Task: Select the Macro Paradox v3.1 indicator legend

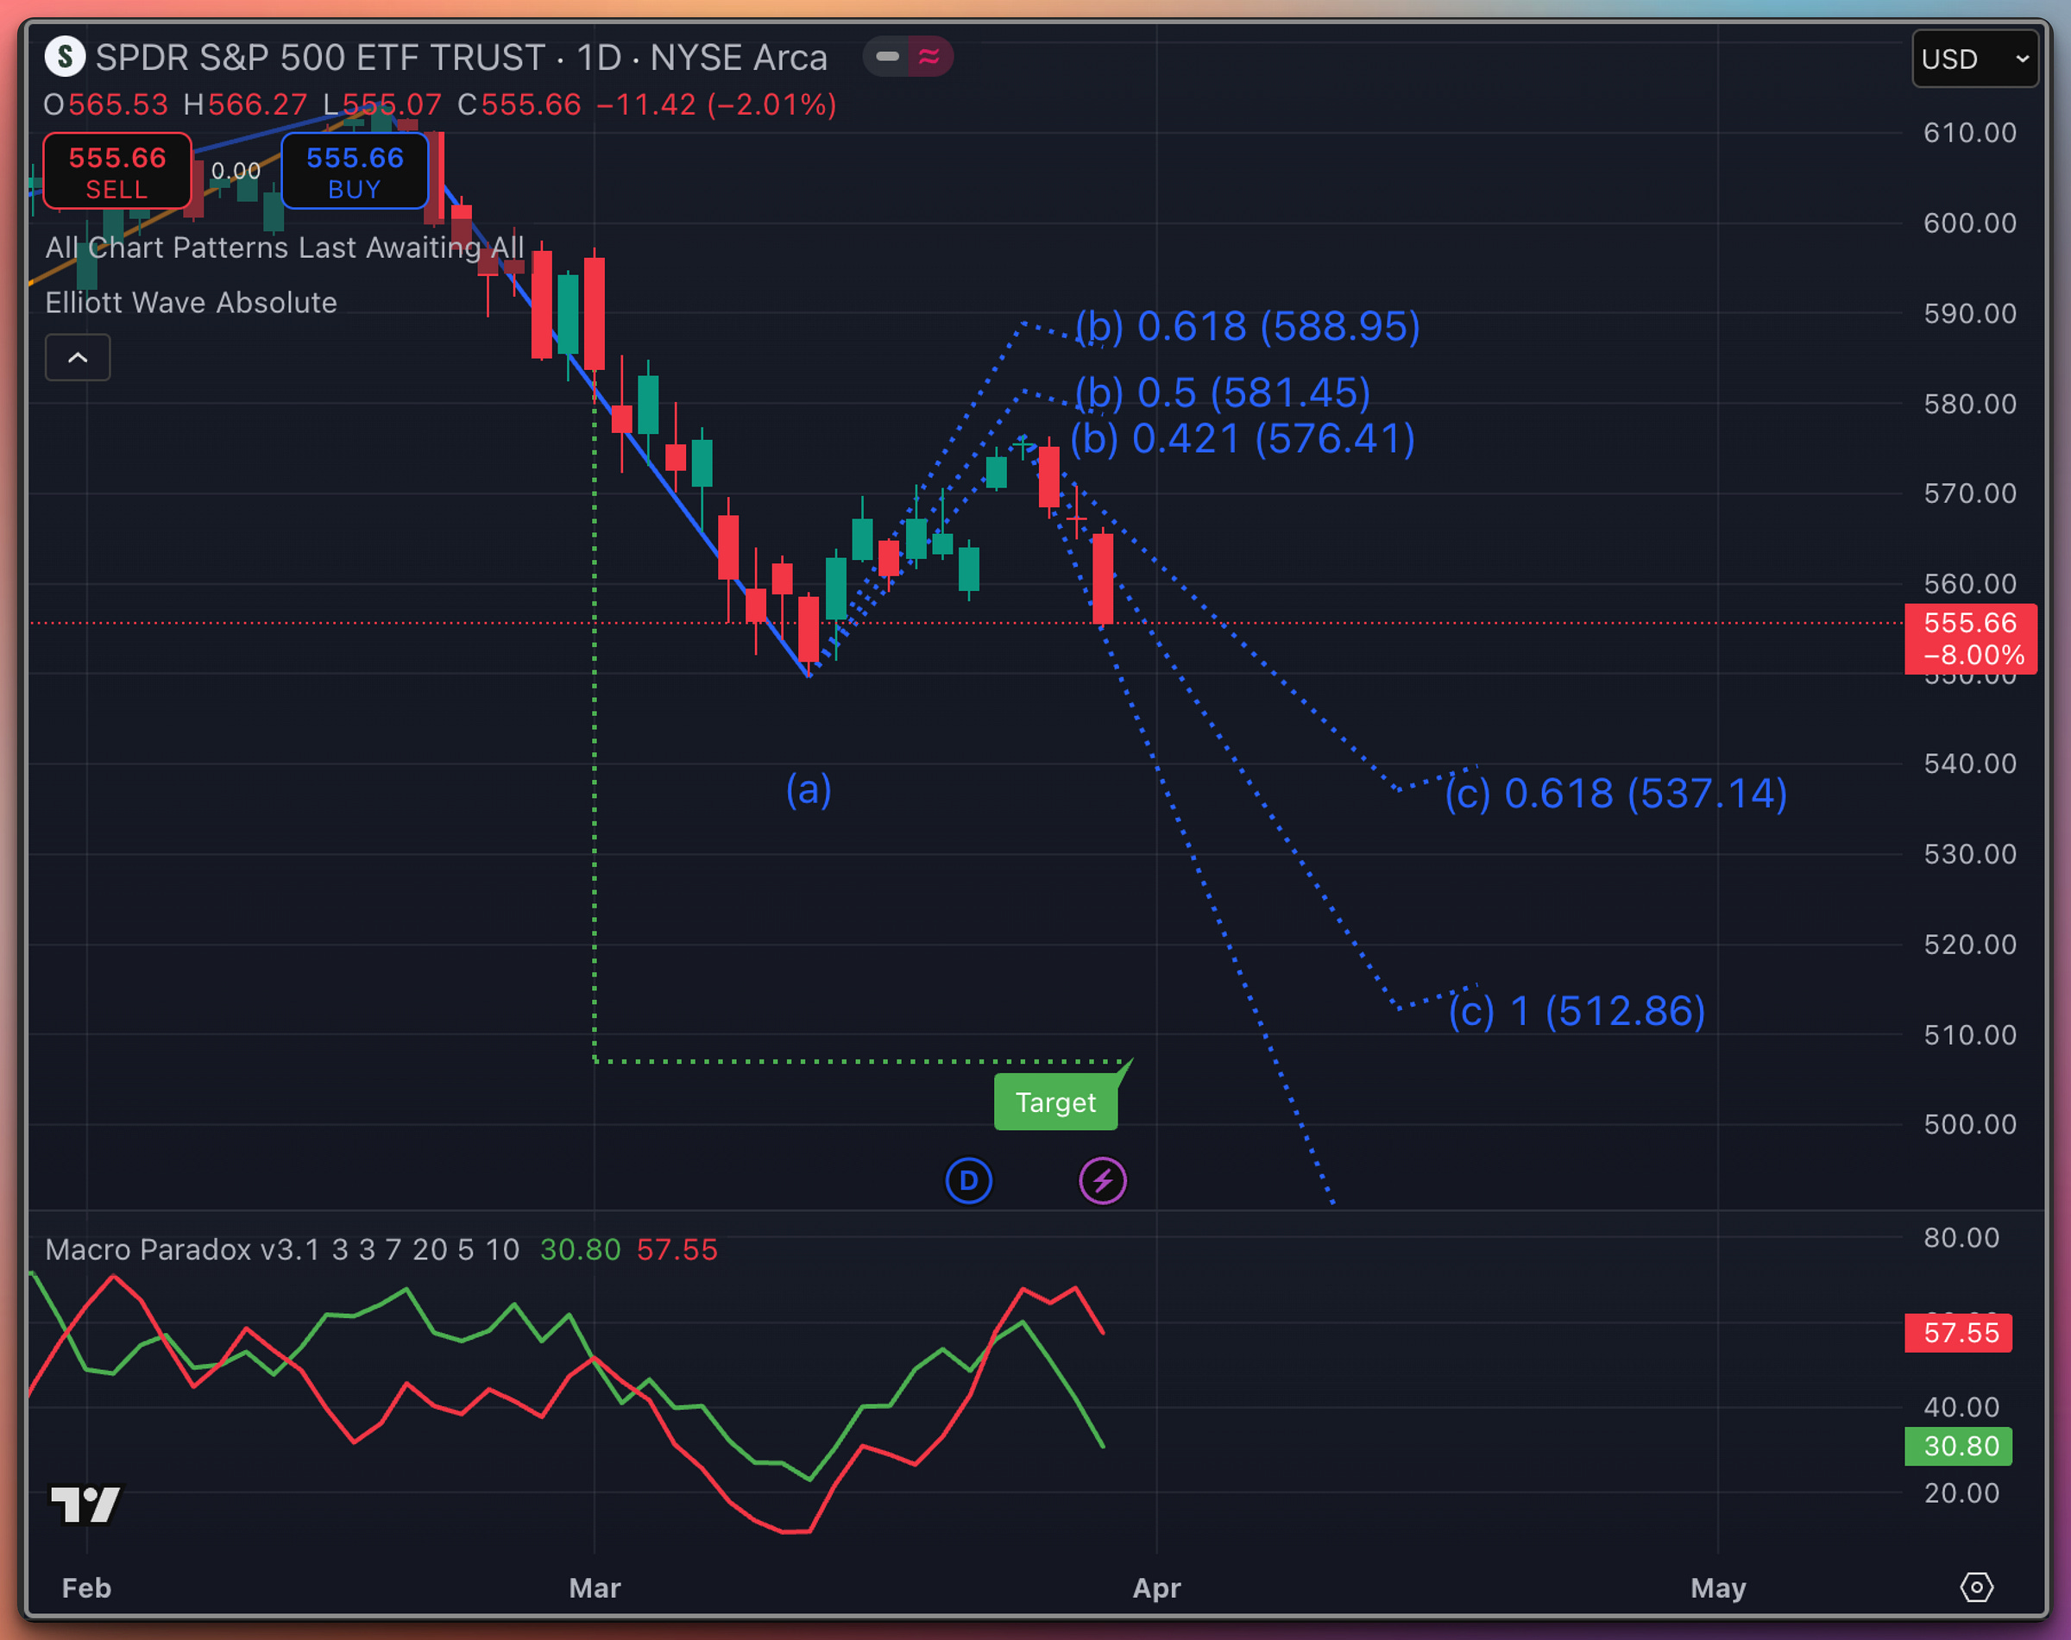Action: [x=183, y=1249]
